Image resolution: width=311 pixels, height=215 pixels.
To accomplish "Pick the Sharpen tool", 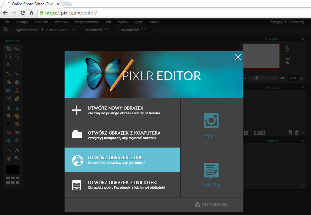I will pos(17,108).
